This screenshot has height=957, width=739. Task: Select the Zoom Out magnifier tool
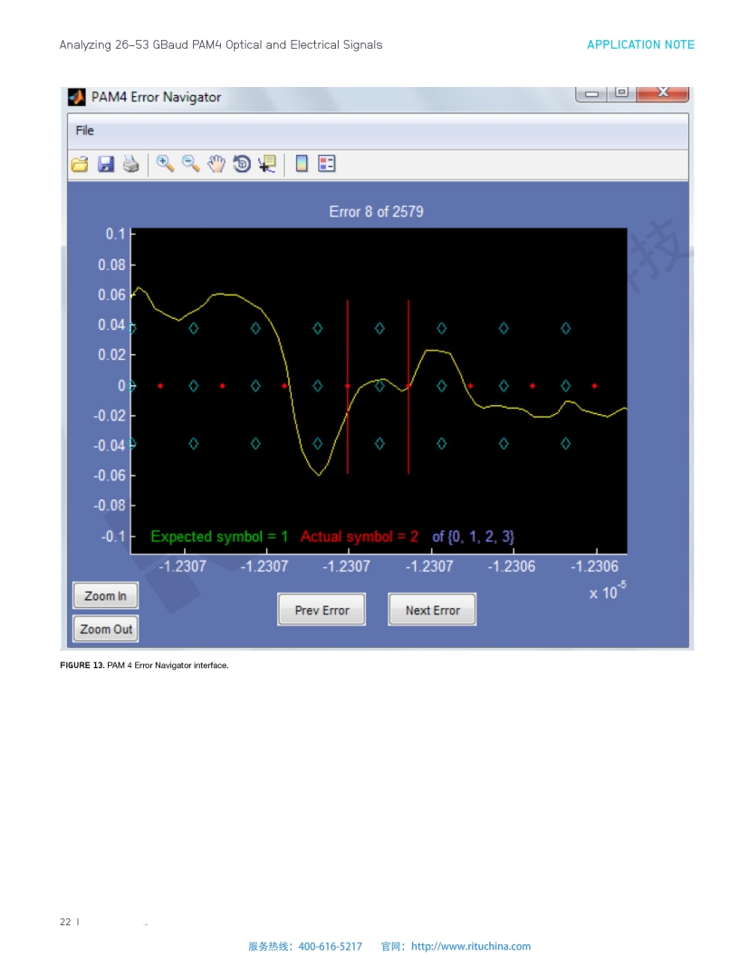coord(190,164)
